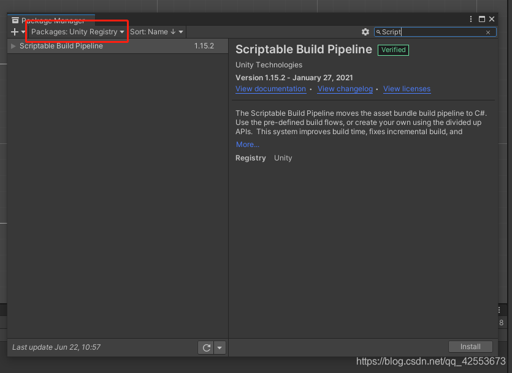Install the Scriptable Build Pipeline package
512x373 pixels.
point(470,347)
